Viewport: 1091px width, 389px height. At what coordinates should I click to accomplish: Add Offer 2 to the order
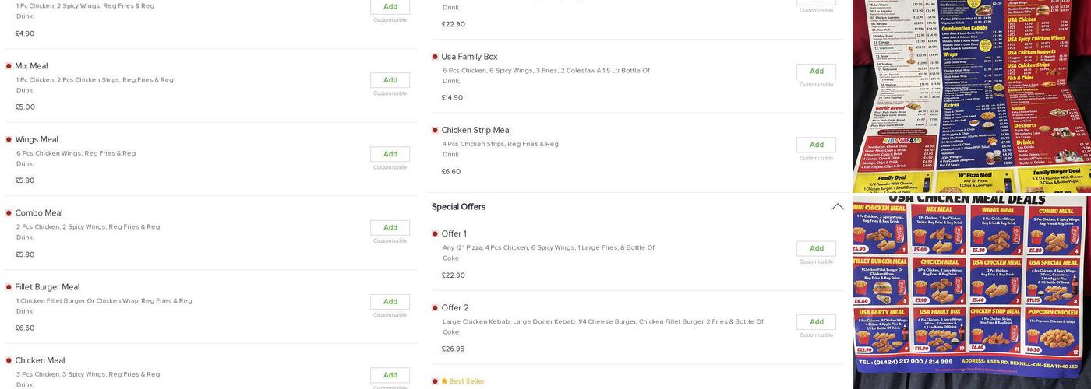click(x=816, y=322)
